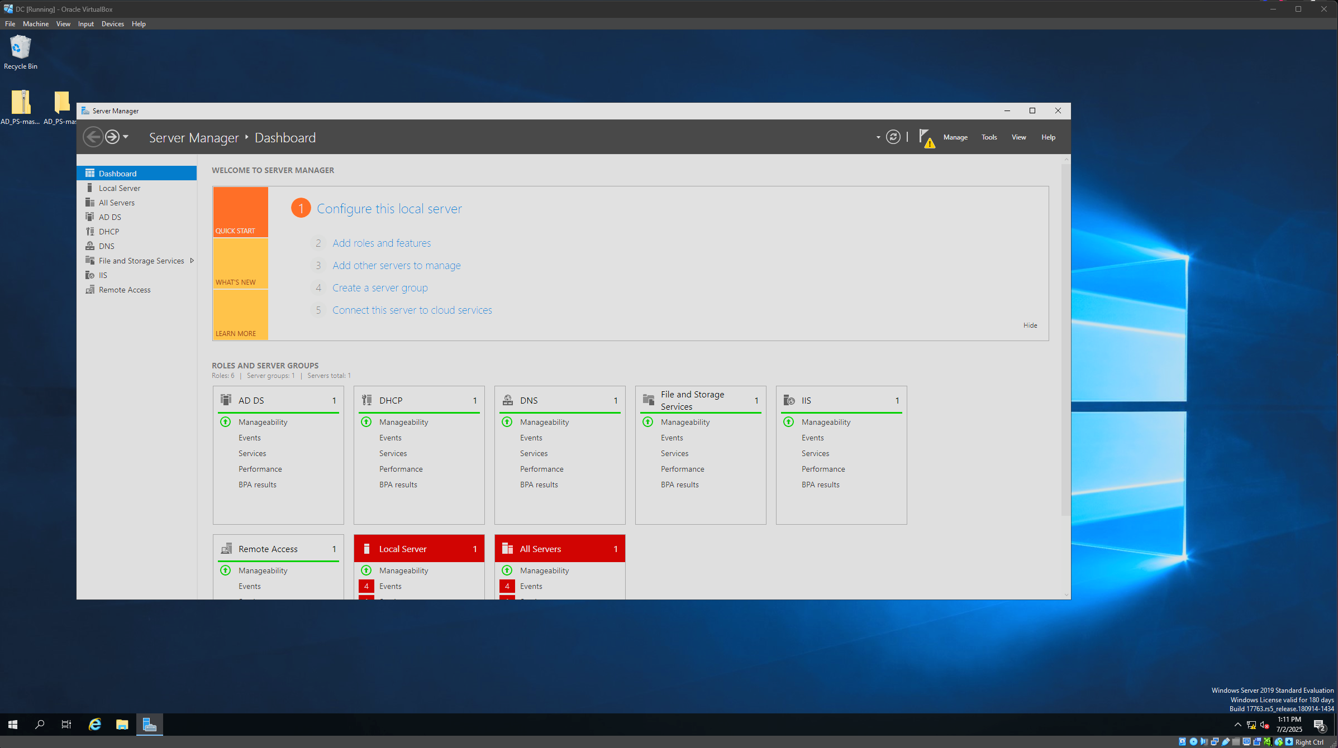
Task: Click the All Servers red tile header
Action: tap(560, 549)
